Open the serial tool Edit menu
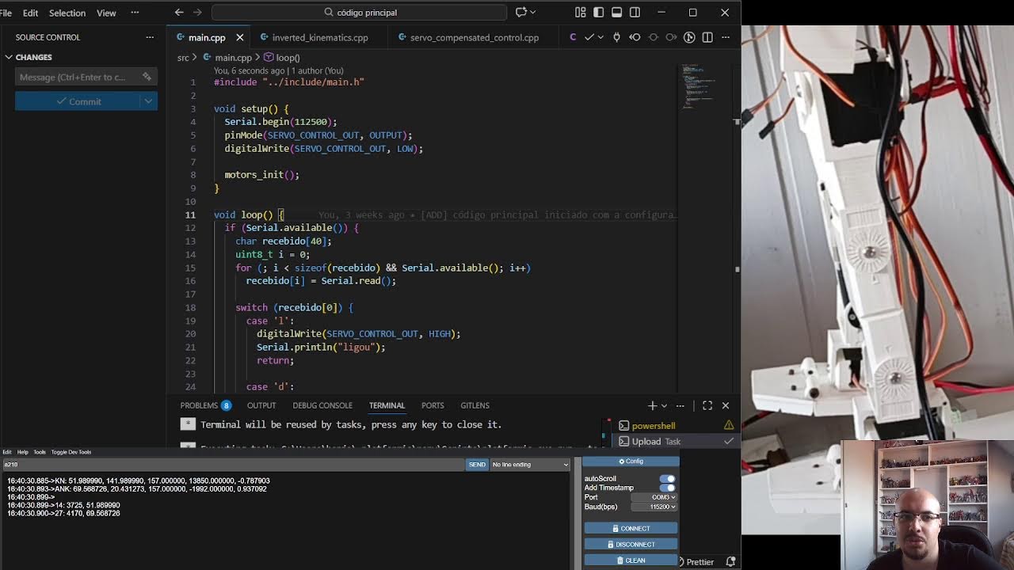Image resolution: width=1014 pixels, height=570 pixels. [7, 452]
